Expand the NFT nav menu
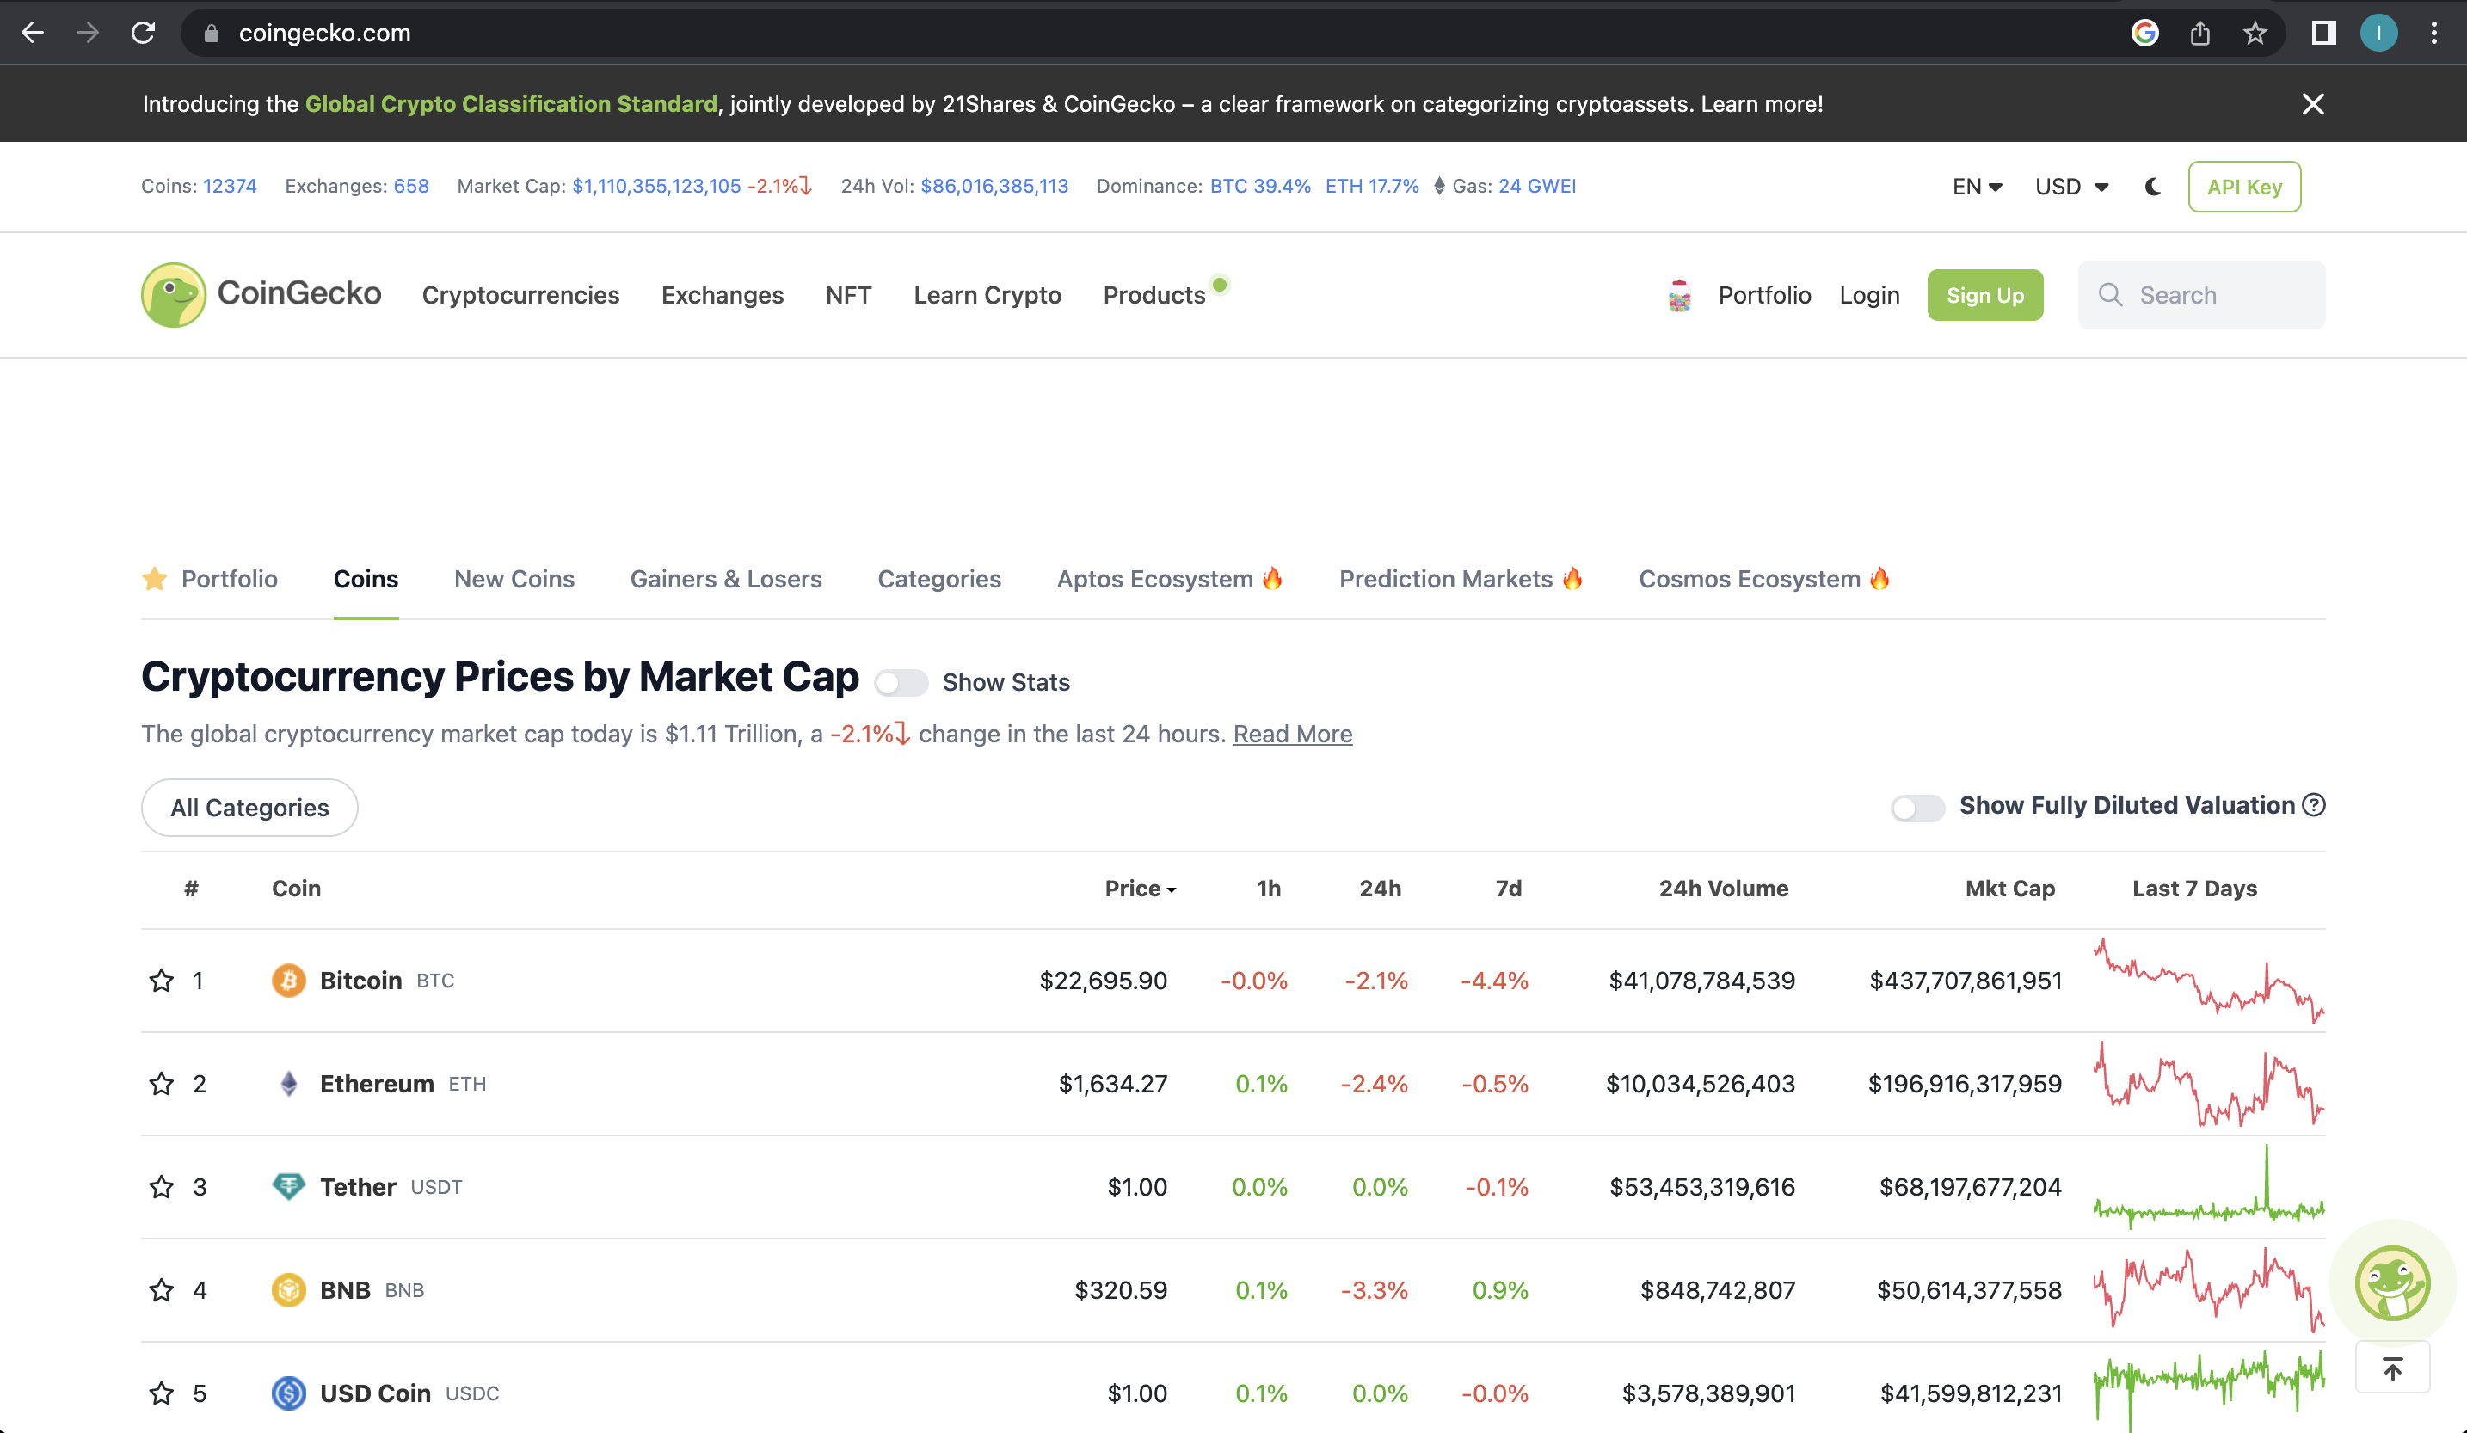 point(849,295)
